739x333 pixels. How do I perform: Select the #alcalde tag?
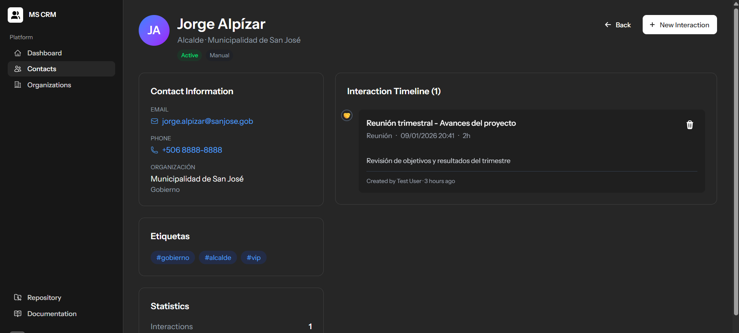pos(218,258)
